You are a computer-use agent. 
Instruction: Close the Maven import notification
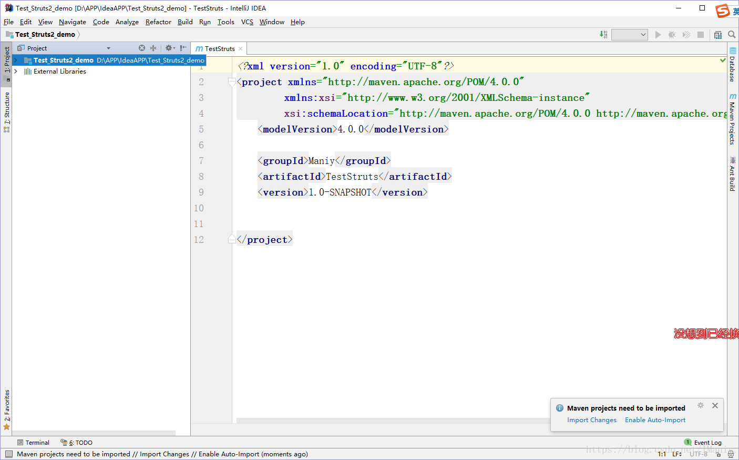click(715, 405)
